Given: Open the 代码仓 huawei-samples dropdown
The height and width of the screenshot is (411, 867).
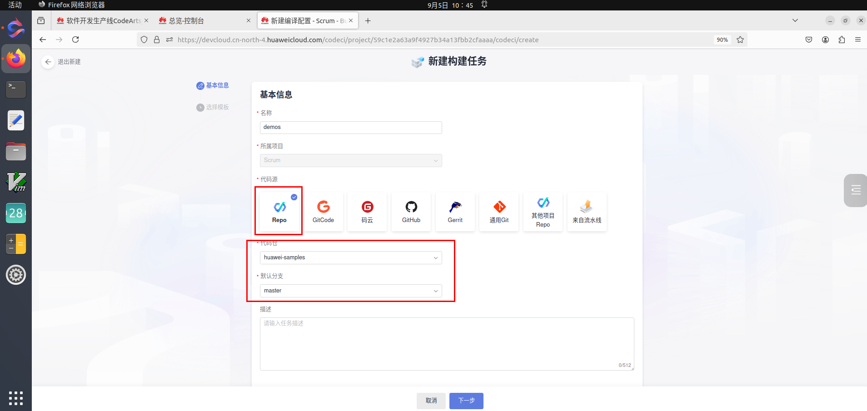Looking at the screenshot, I should coord(351,257).
